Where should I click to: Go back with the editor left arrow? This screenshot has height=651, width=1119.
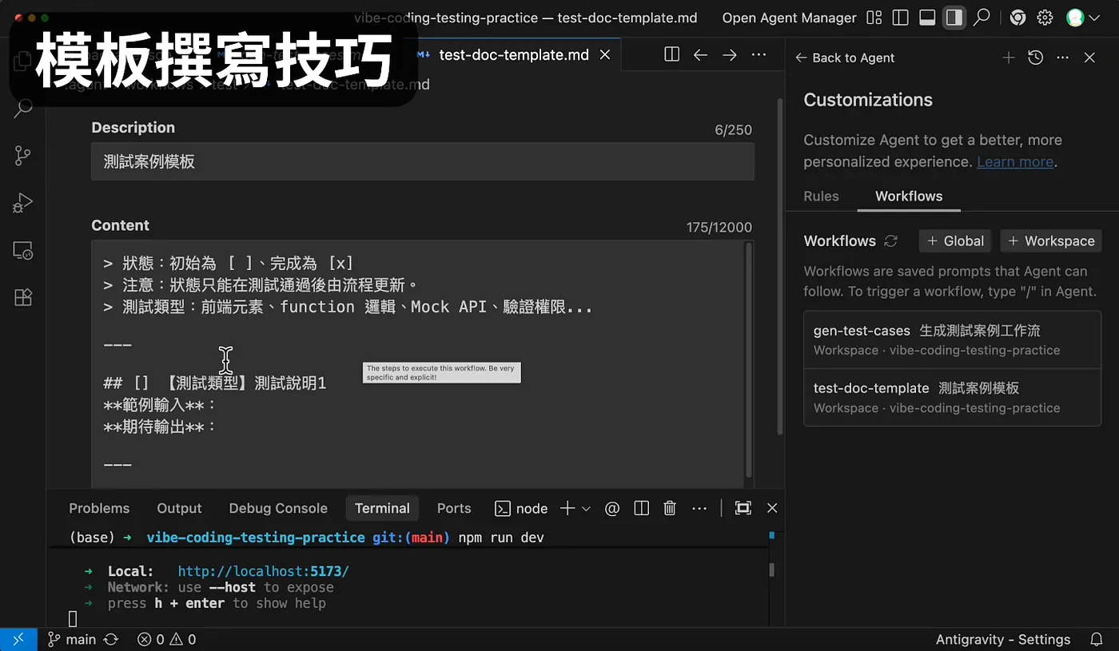[700, 54]
